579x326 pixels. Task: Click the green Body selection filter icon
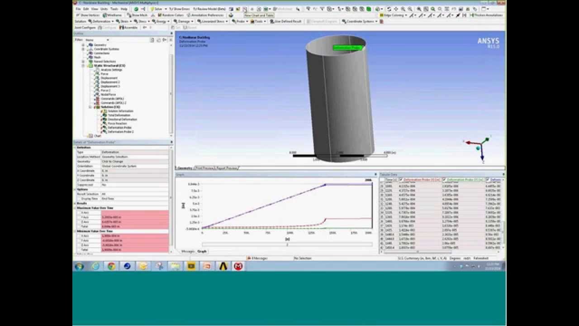(369, 9)
